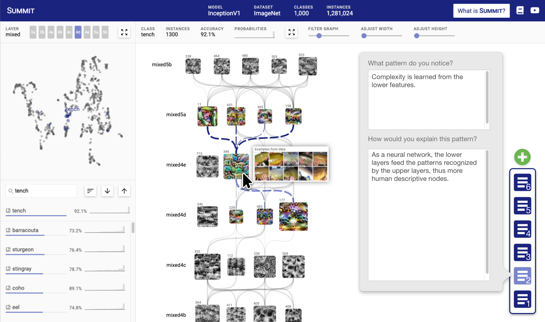Select the eel class row
Image resolution: width=545 pixels, height=322 pixels.
click(x=65, y=307)
